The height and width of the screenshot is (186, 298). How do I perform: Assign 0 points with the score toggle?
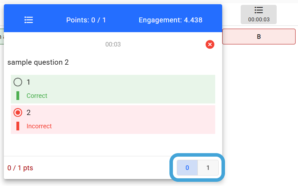click(x=187, y=167)
